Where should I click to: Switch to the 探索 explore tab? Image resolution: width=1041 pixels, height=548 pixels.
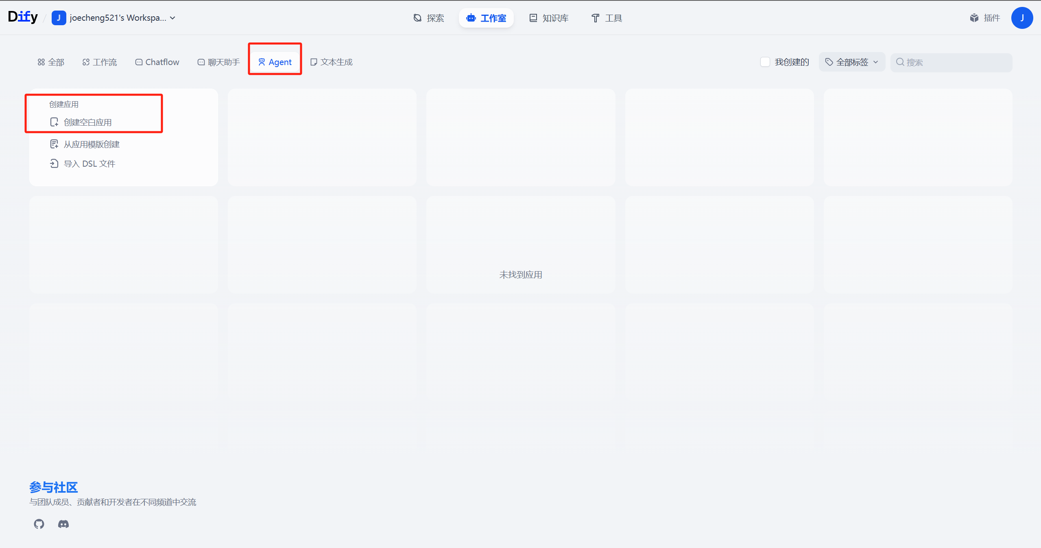tap(429, 18)
